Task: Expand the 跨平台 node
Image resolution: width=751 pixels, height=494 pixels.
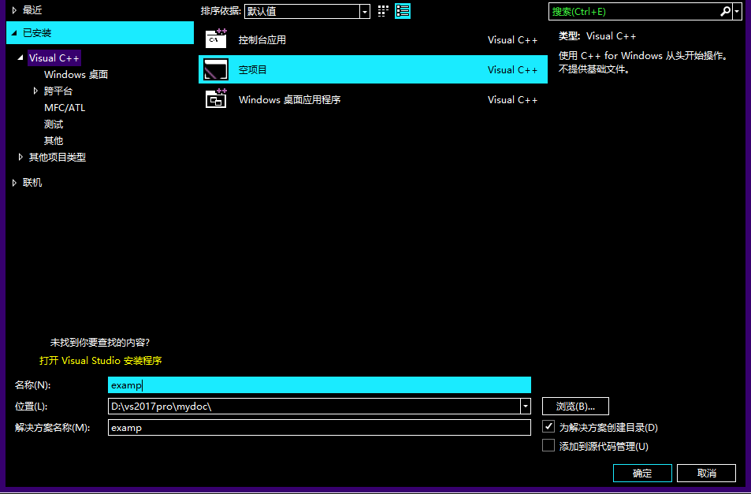Action: point(35,91)
